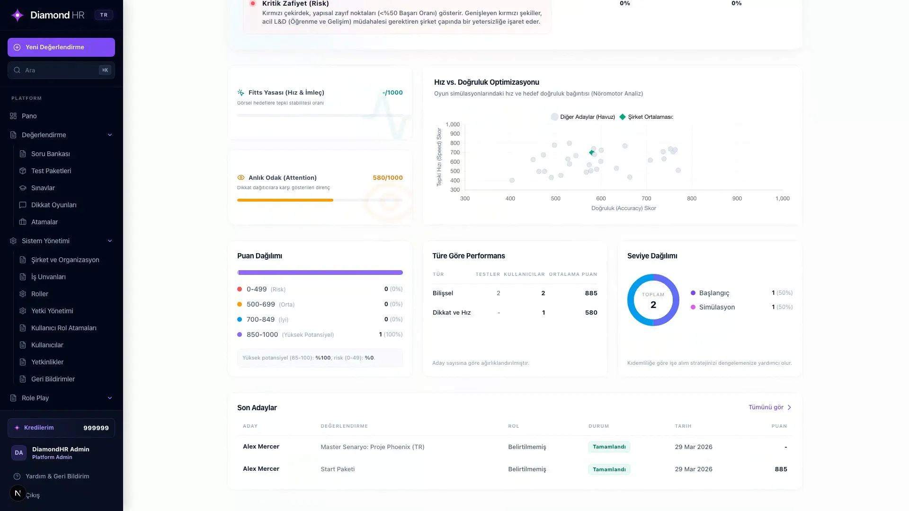Collapse the Değerlendirme section chevron

(x=110, y=135)
